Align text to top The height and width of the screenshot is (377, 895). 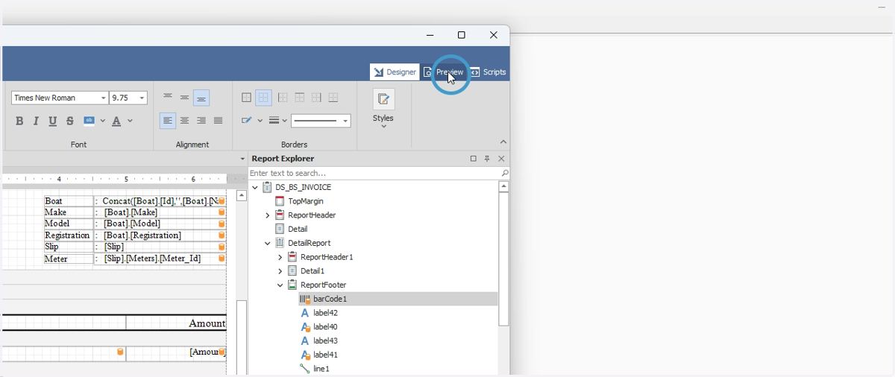tap(168, 98)
